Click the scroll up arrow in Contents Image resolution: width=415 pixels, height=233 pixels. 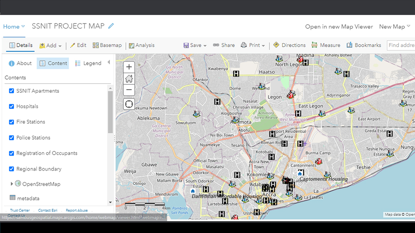tap(110, 88)
